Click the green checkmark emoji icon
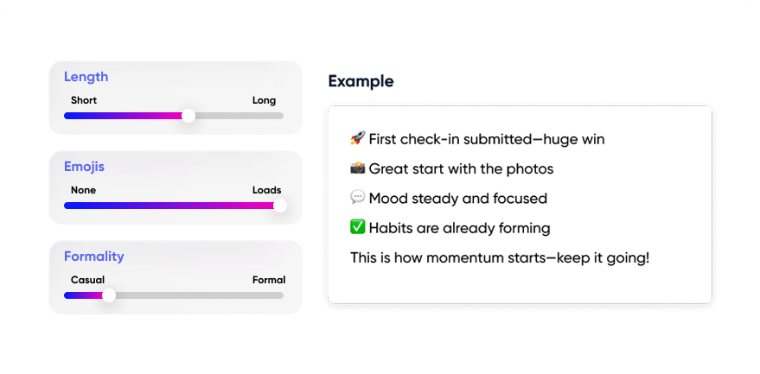The height and width of the screenshot is (374, 760). point(357,228)
